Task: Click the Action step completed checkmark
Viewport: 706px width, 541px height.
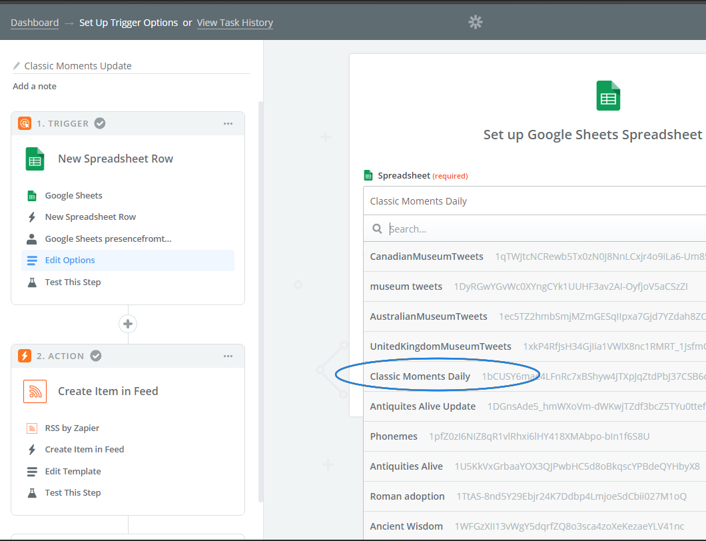Action: click(x=96, y=356)
